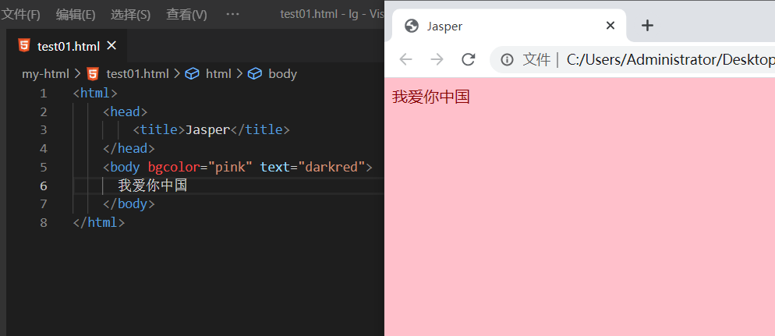Open the 选择(S) menu
Viewport: 775px width, 336px height.
pyautogui.click(x=130, y=14)
